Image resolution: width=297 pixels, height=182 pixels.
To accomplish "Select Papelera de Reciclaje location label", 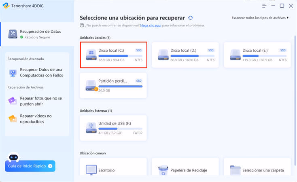I will pyautogui.click(x=189, y=170).
